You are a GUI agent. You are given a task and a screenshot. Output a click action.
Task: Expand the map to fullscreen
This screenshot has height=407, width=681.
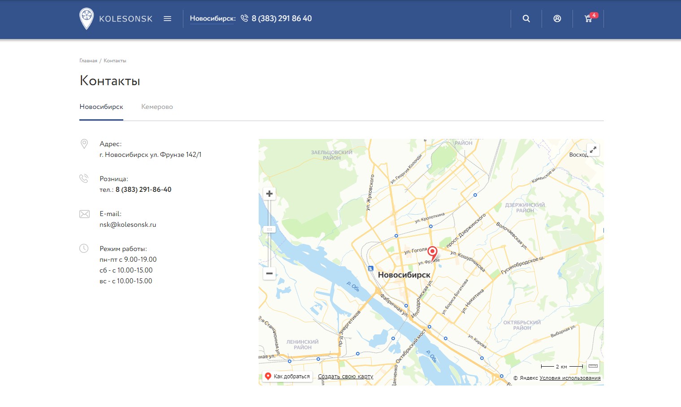(x=593, y=150)
